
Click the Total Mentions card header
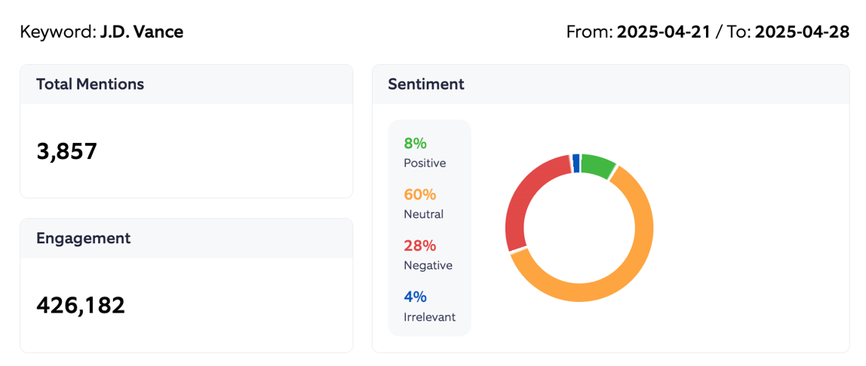tap(90, 84)
